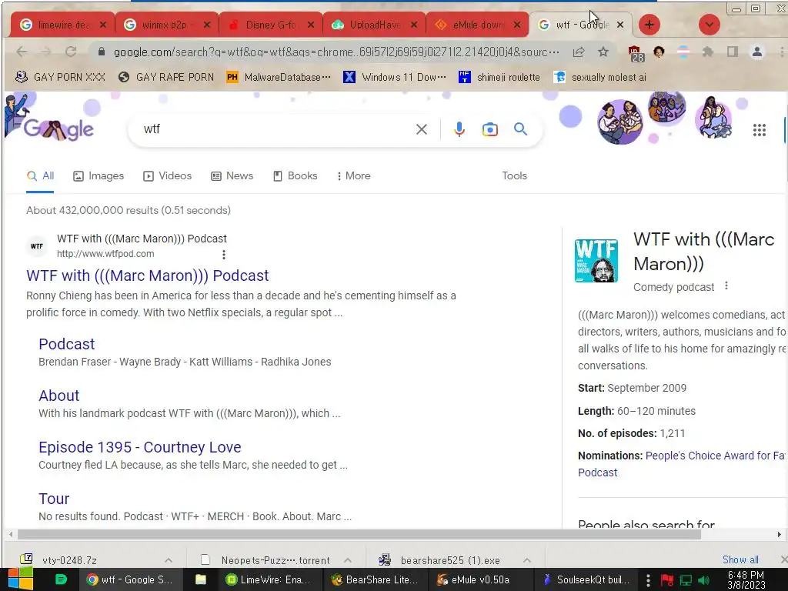
Task: Expand options for the bearshare525 download
Action: tap(526, 560)
